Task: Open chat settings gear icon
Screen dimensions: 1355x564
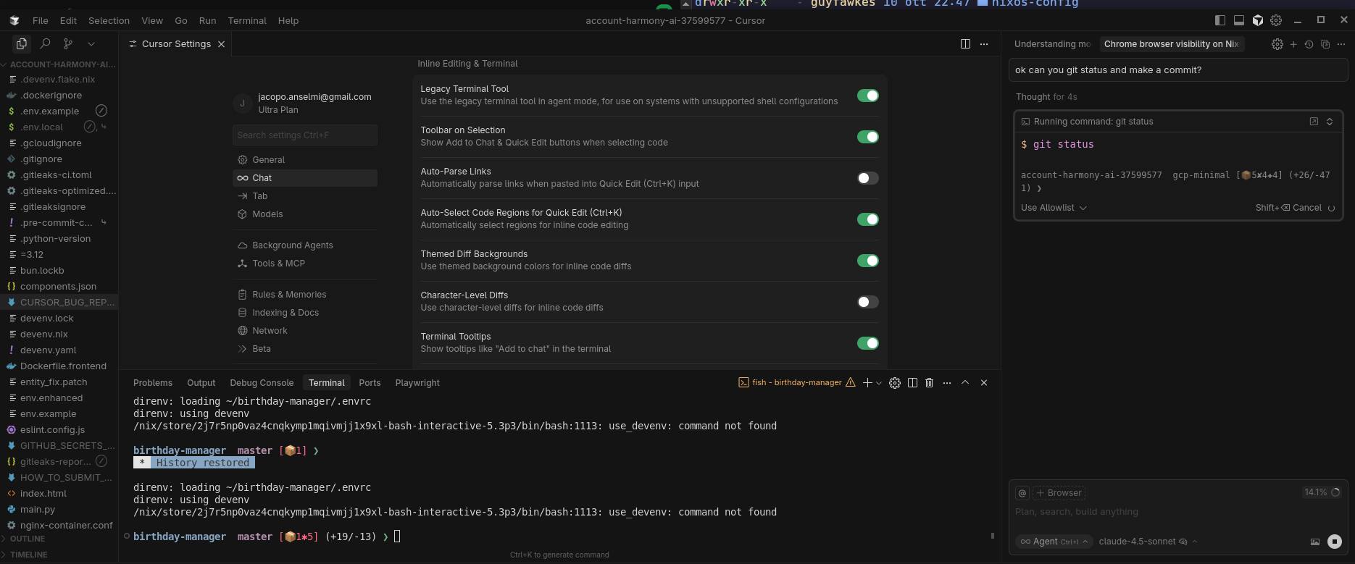Action: pos(1277,44)
